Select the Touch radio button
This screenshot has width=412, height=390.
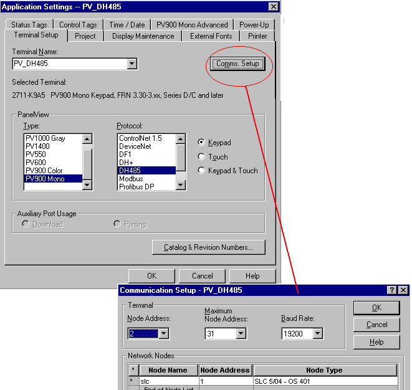(x=201, y=157)
